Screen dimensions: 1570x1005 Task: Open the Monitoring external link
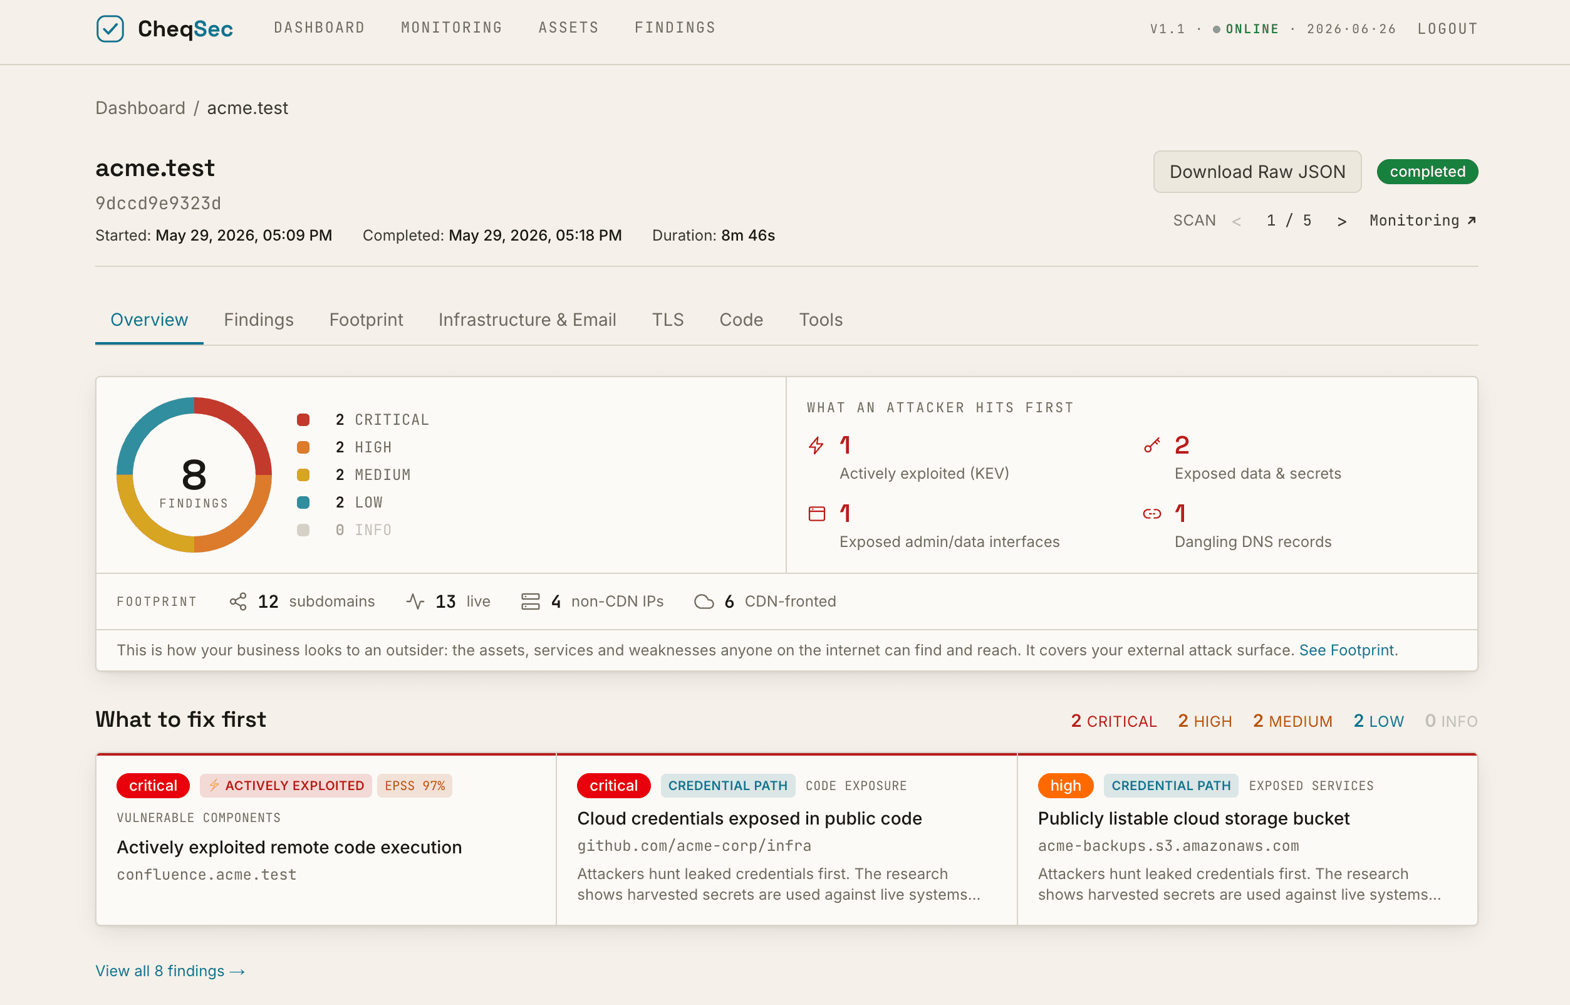tap(1423, 221)
